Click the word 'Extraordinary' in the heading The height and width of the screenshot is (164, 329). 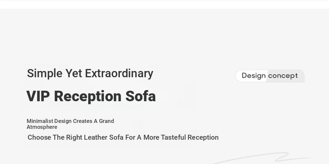[x=119, y=74]
